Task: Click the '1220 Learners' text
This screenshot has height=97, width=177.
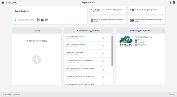Action: pyautogui.click(x=141, y=40)
